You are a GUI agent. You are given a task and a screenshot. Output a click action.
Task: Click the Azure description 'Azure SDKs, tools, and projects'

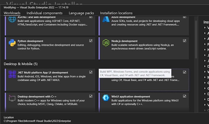click(x=146, y=23)
